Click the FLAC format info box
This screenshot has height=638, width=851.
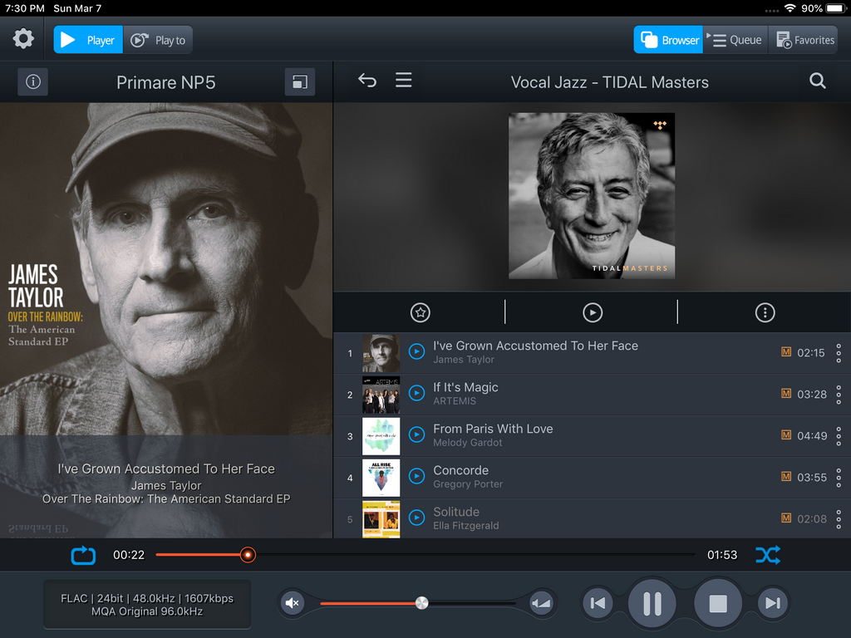click(147, 605)
